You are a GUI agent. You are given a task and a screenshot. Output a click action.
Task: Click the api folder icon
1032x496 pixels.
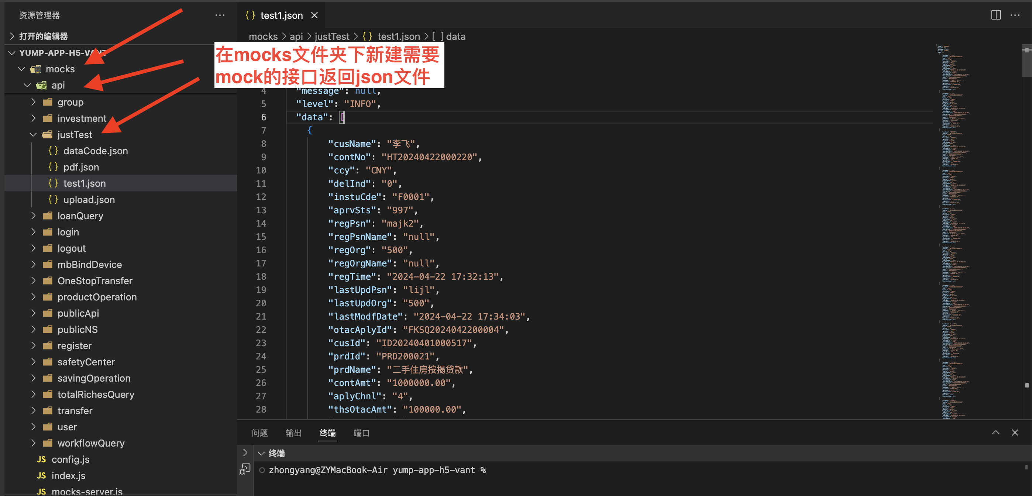[x=41, y=85]
